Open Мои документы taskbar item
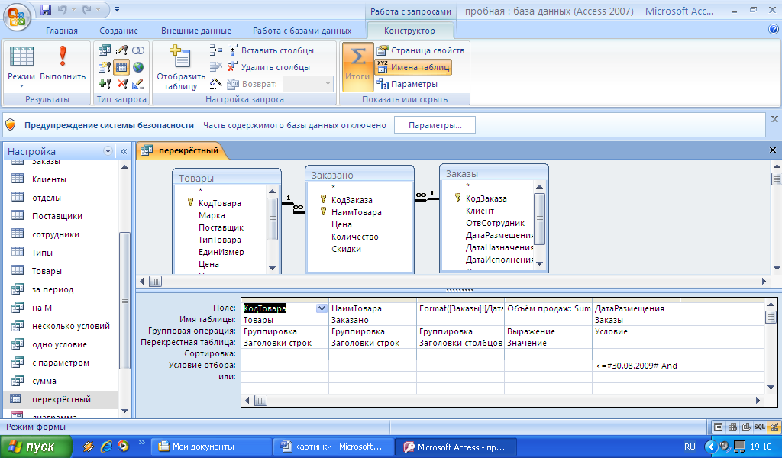Screen dimensions: 782x458 [x=212, y=447]
